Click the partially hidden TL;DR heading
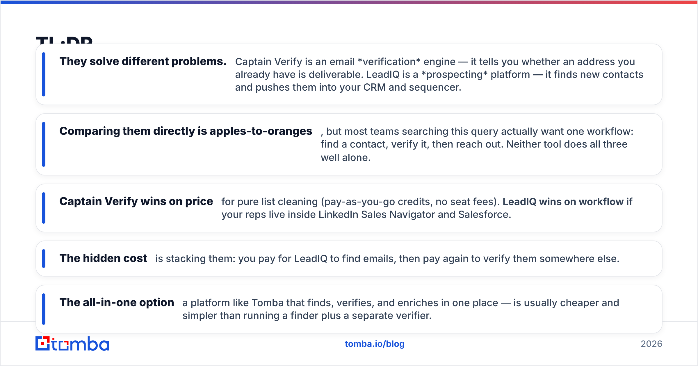Screen dimensions: 698x366 [64, 40]
